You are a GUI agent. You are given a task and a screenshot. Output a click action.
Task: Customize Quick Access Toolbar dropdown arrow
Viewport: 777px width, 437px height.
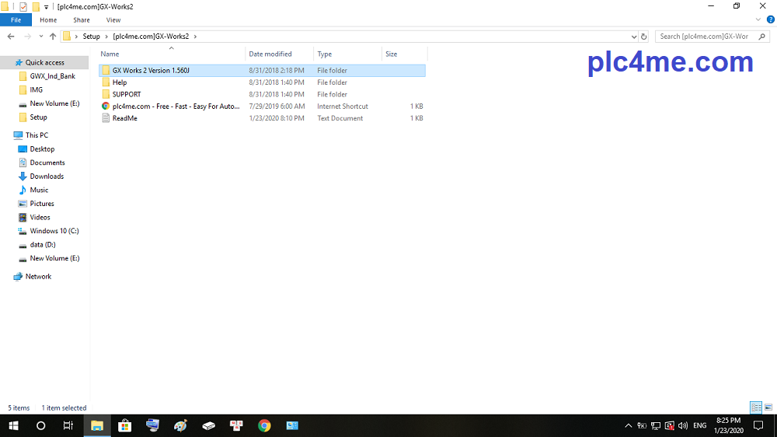tap(46, 7)
